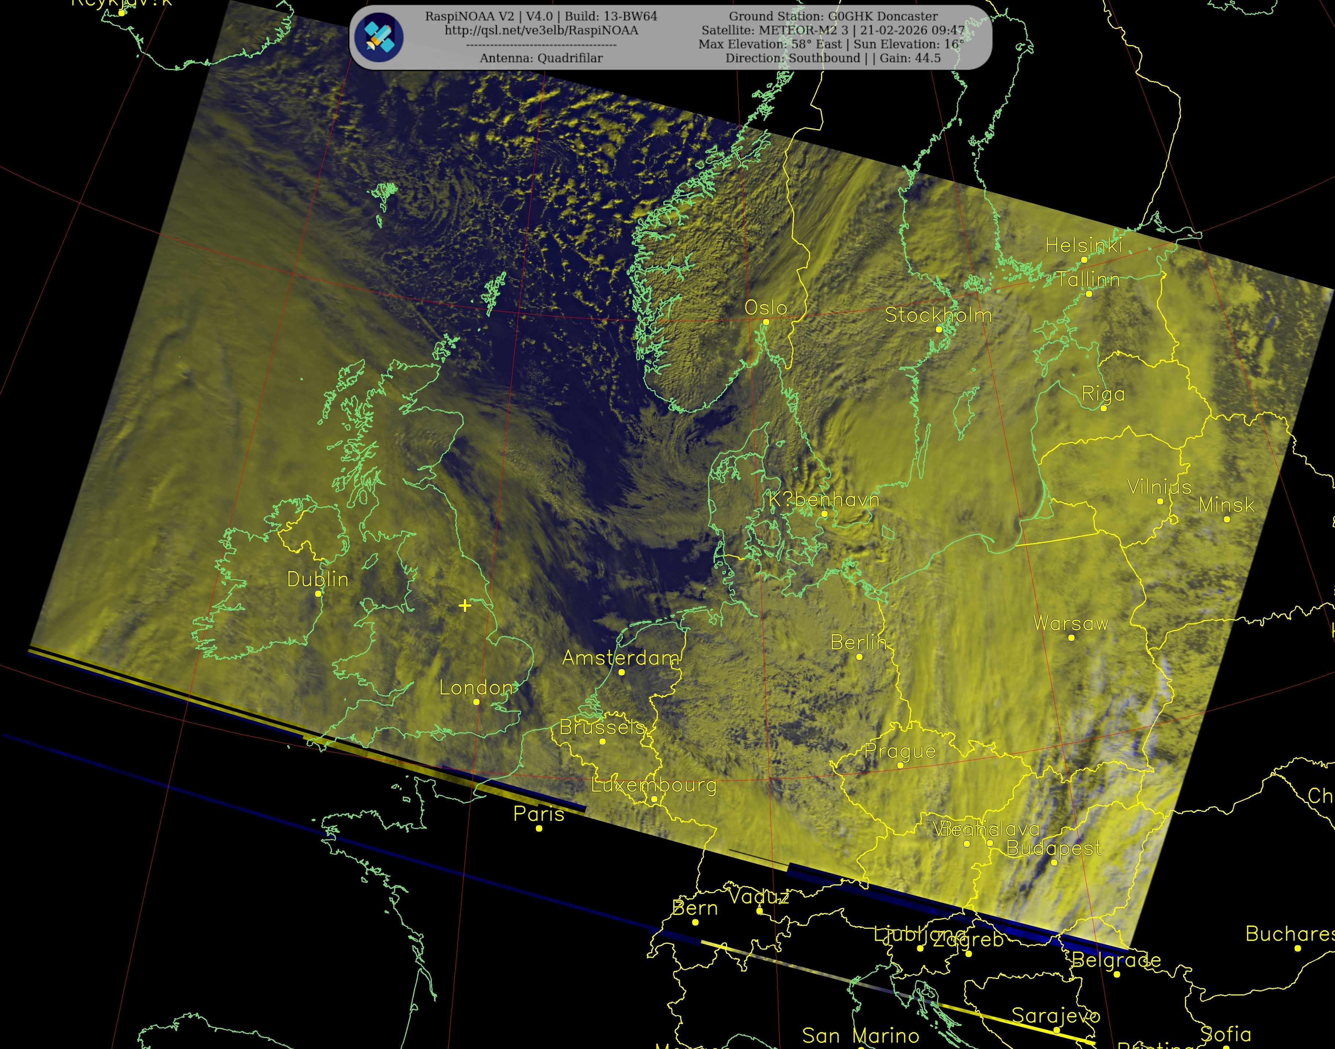
Task: Click the Dublin city dot marker
Action: [318, 594]
